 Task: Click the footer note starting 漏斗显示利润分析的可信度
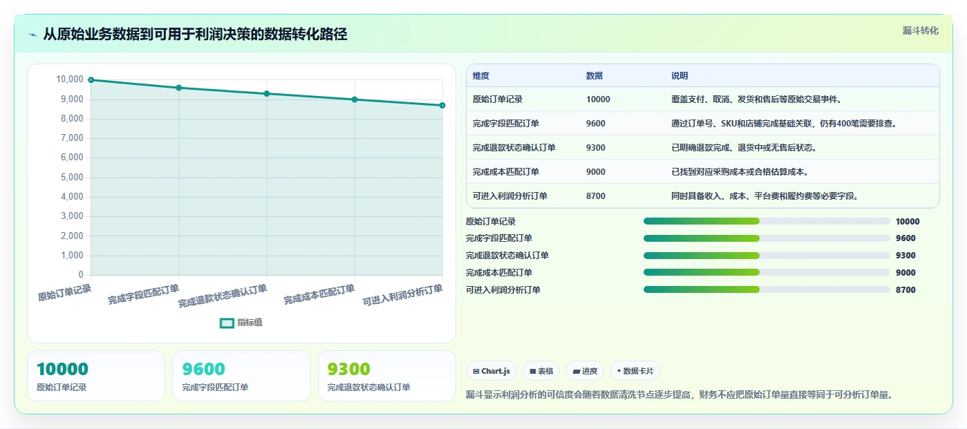(x=679, y=395)
